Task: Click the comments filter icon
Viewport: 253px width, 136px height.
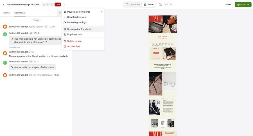Action: 60,13
